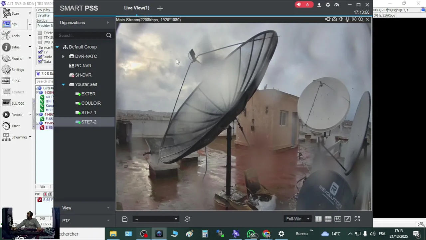Viewport: 426px width, 240px height.
Task: Select the Live View(1) tab
Action: click(x=137, y=8)
